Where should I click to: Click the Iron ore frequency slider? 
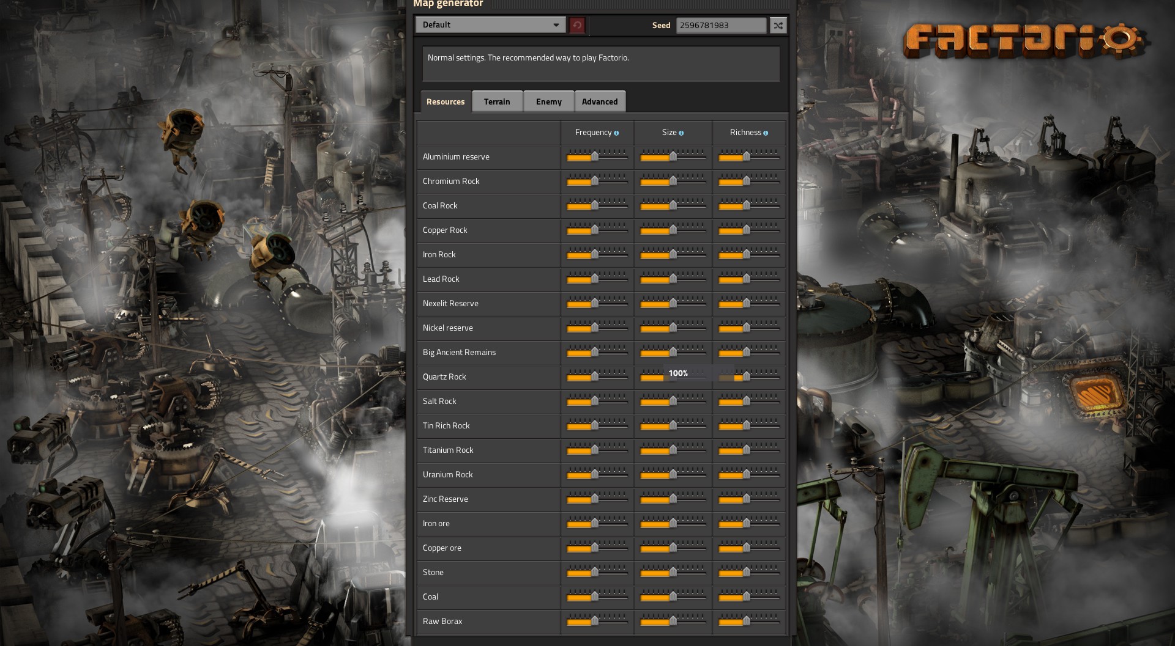point(597,524)
